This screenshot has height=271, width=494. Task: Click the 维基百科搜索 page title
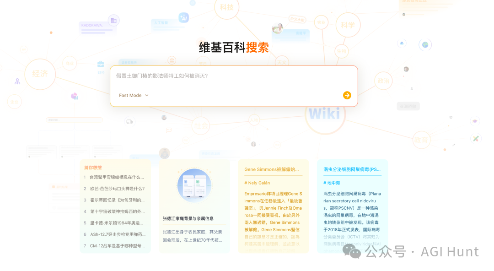point(234,48)
